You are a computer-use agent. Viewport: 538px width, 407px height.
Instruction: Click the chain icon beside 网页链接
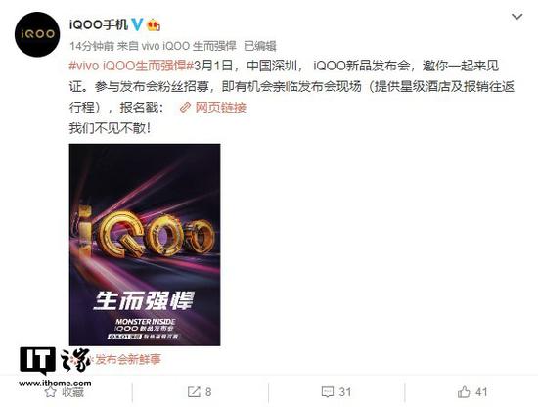(x=185, y=108)
